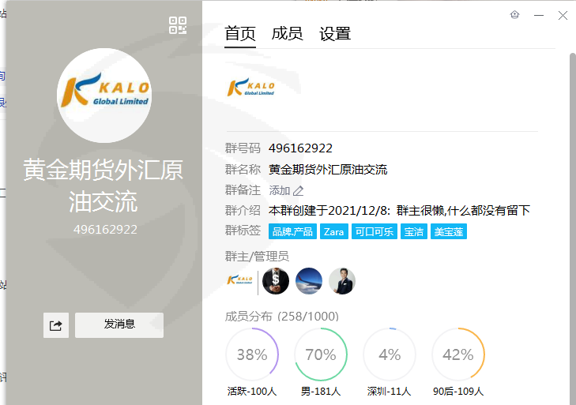The width and height of the screenshot is (576, 405).
Task: Select the 宝洁 tag
Action: [x=414, y=231]
